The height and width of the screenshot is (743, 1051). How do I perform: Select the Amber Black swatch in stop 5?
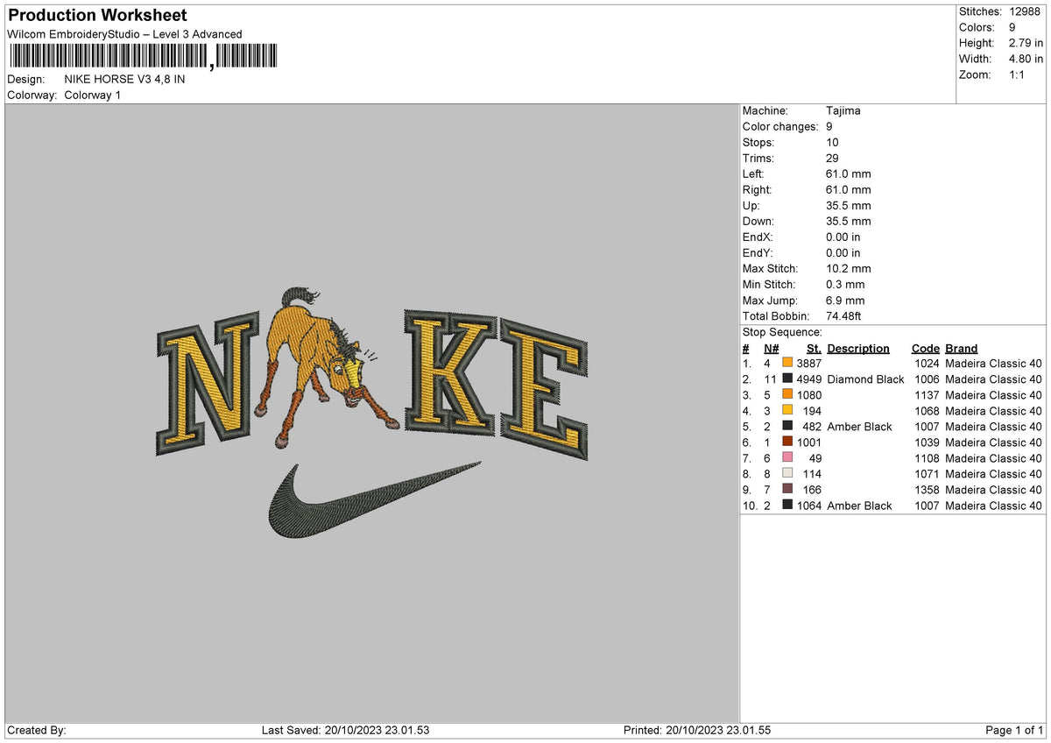tap(787, 427)
